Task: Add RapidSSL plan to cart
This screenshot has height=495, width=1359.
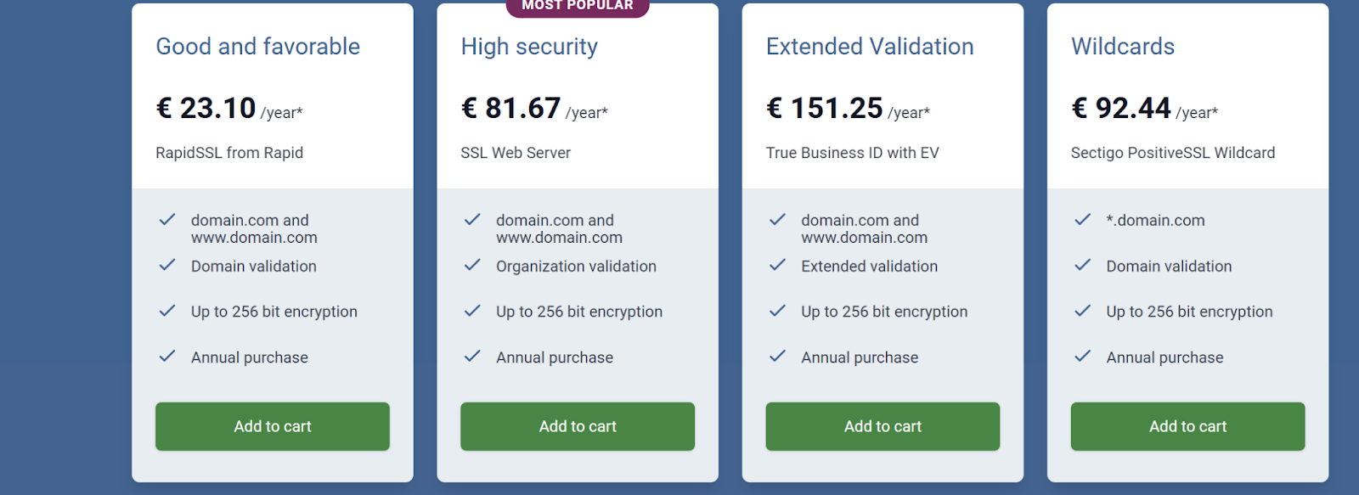Action: tap(272, 426)
